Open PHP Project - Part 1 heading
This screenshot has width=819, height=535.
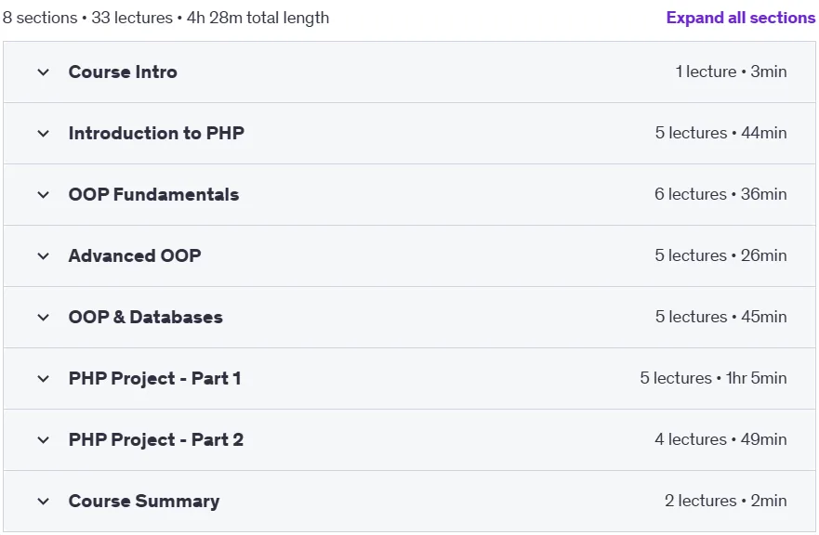click(x=154, y=378)
